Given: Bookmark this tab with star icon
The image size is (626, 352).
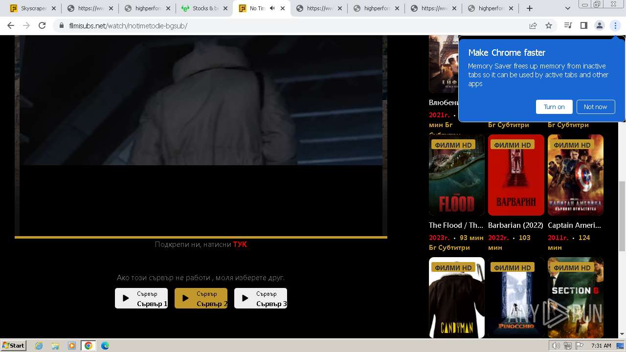Looking at the screenshot, I should (x=549, y=25).
